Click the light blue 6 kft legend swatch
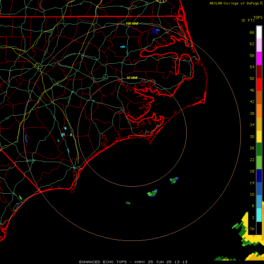 click(259, 202)
